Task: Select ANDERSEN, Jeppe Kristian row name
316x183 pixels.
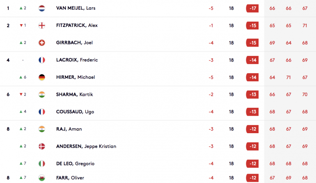Action: point(86,146)
